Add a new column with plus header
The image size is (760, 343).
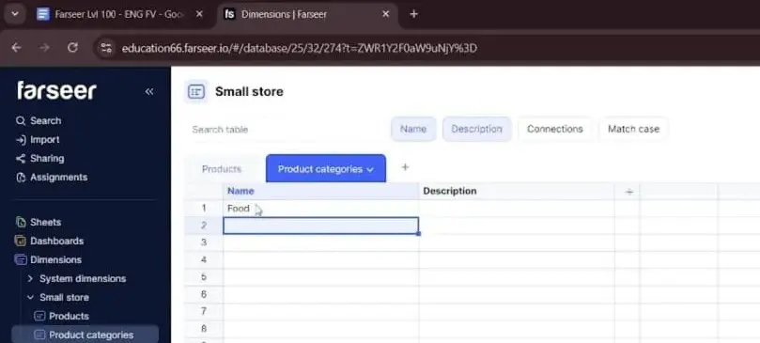tap(628, 192)
